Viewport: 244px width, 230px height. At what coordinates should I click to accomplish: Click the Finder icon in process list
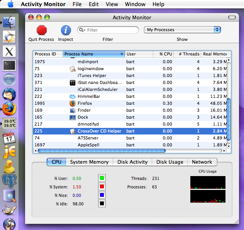(72, 110)
